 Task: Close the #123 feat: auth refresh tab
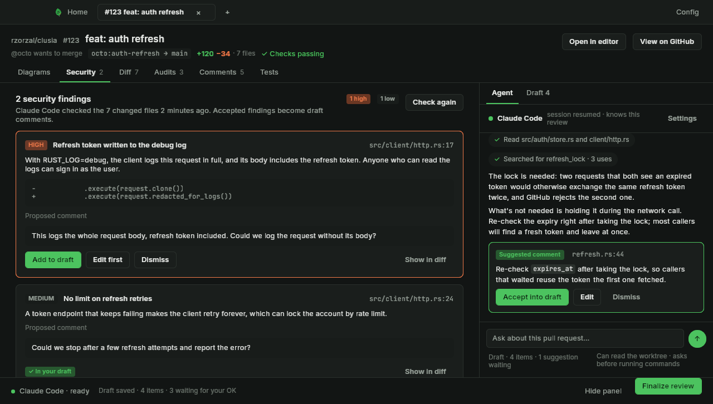coord(198,13)
